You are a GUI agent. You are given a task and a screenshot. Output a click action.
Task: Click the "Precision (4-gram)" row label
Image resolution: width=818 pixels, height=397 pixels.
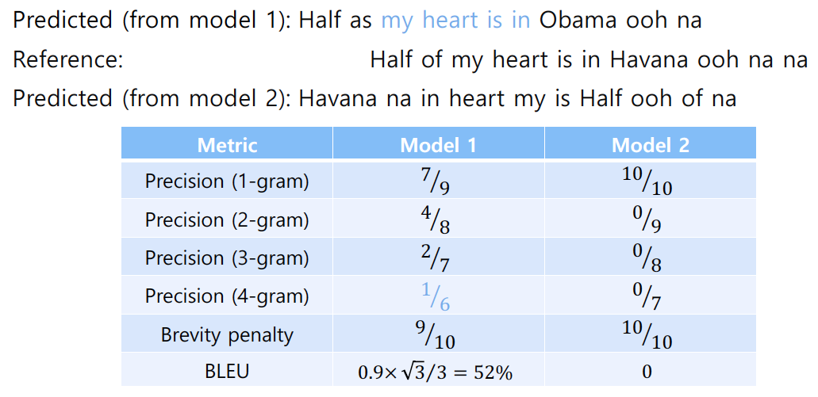227,296
